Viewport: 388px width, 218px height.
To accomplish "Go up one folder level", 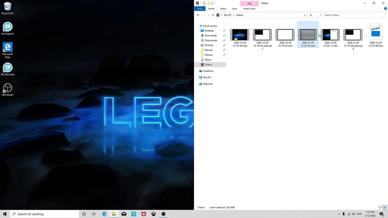I will [x=213, y=15].
